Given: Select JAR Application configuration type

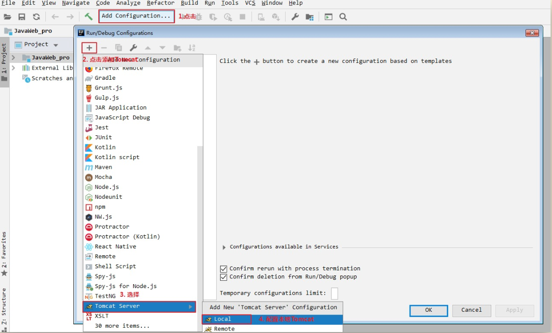Looking at the screenshot, I should [x=143, y=108].
